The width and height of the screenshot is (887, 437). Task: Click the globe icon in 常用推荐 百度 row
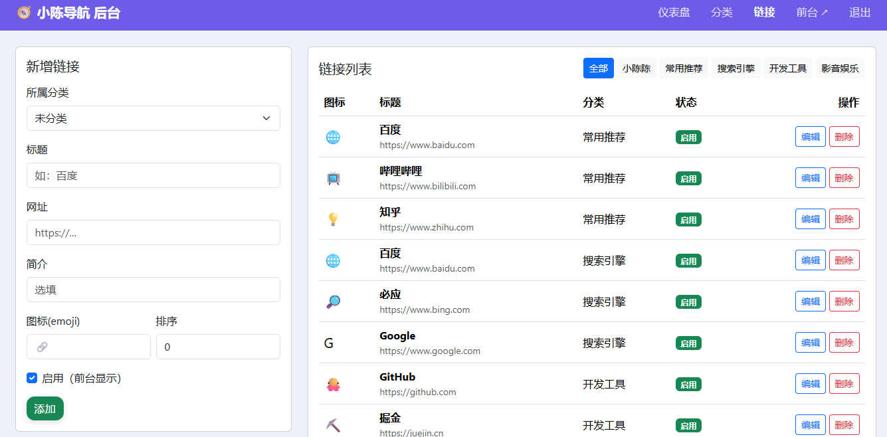pyautogui.click(x=333, y=137)
